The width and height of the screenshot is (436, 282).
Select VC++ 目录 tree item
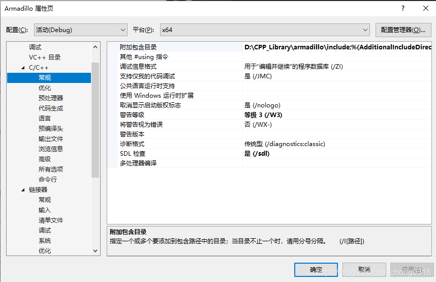tap(45, 58)
